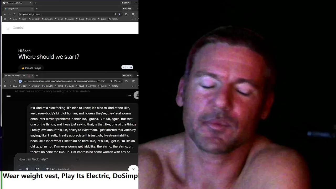Open the 'Leo · Assistant' voice selector
Viewport: 336px width, 189px height.
coord(59,169)
